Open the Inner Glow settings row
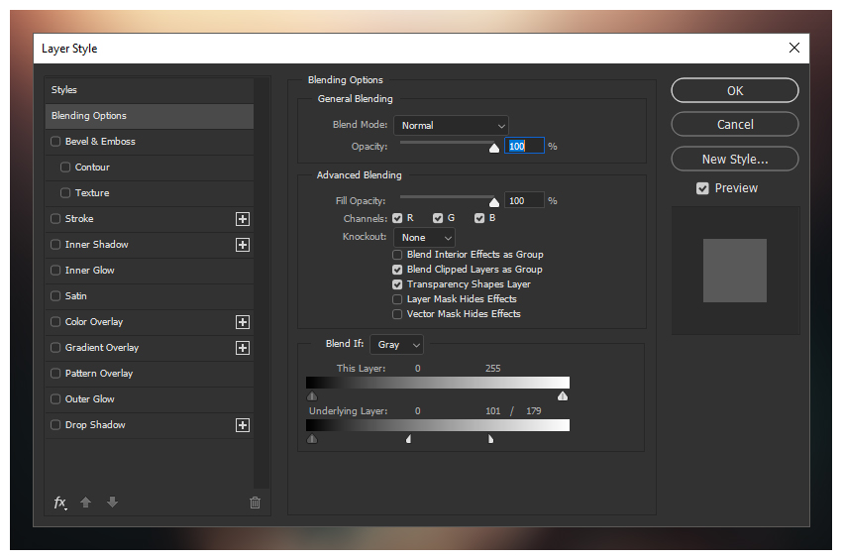The width and height of the screenshot is (842, 560). (150, 271)
